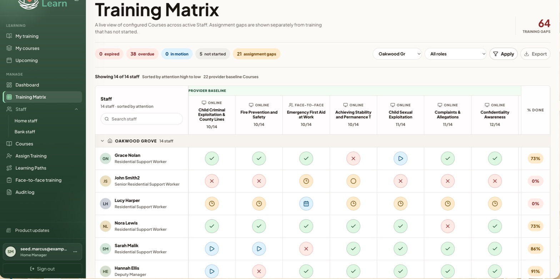Click Hannah Ellis's Fire Prevention red cross
This screenshot has height=279, width=560.
[259, 271]
